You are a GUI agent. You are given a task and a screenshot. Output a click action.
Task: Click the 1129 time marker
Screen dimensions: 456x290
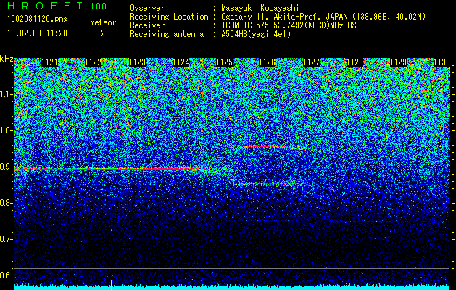coord(398,62)
